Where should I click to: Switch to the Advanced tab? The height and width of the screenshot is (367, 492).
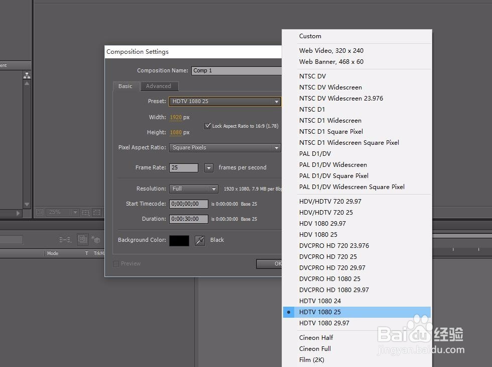pyautogui.click(x=159, y=86)
